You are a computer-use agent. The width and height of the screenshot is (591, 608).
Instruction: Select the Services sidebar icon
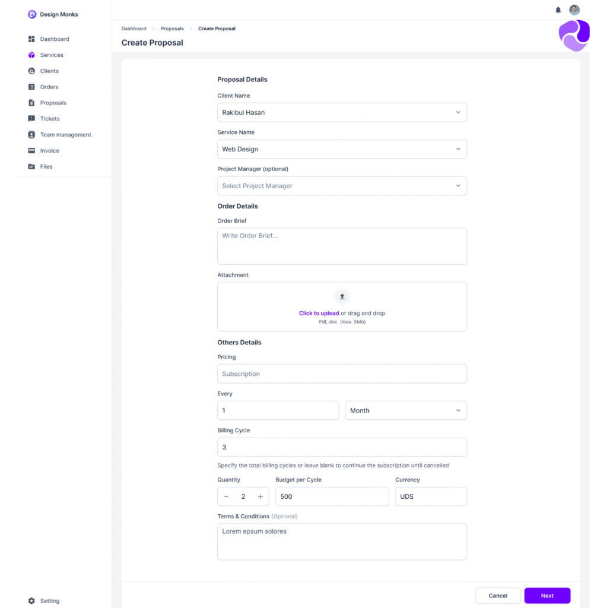coord(31,55)
